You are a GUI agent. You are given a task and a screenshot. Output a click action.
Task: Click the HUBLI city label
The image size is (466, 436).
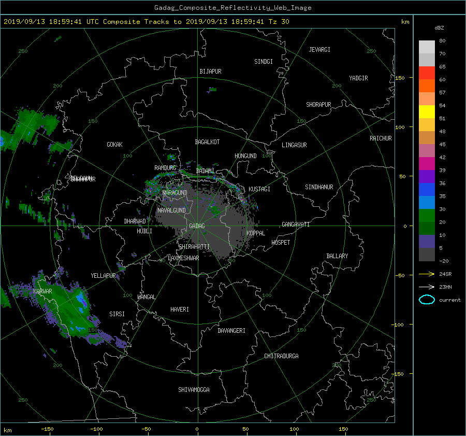pyautogui.click(x=144, y=231)
